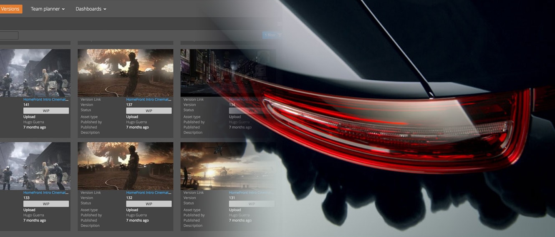Change the WIP status of version 133
The image size is (555, 237).
46,204
